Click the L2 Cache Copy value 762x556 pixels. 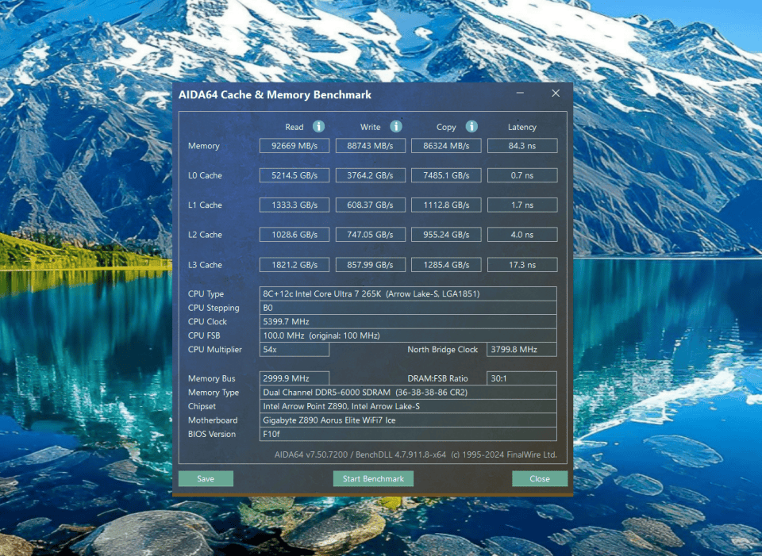click(x=446, y=235)
